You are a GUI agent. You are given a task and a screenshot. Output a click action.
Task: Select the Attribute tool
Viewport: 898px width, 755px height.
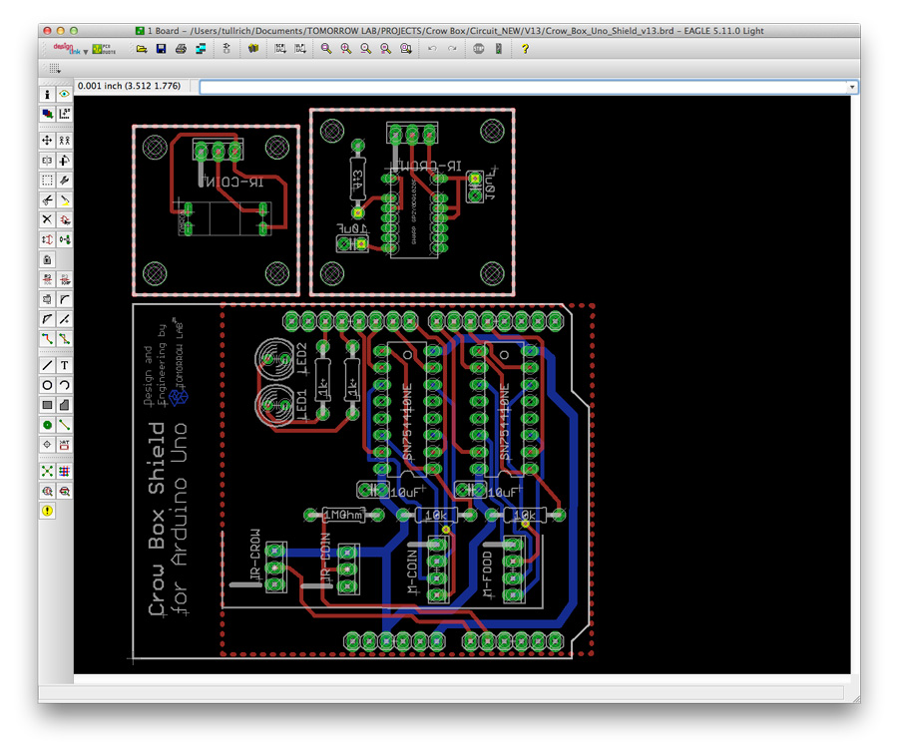[65, 445]
